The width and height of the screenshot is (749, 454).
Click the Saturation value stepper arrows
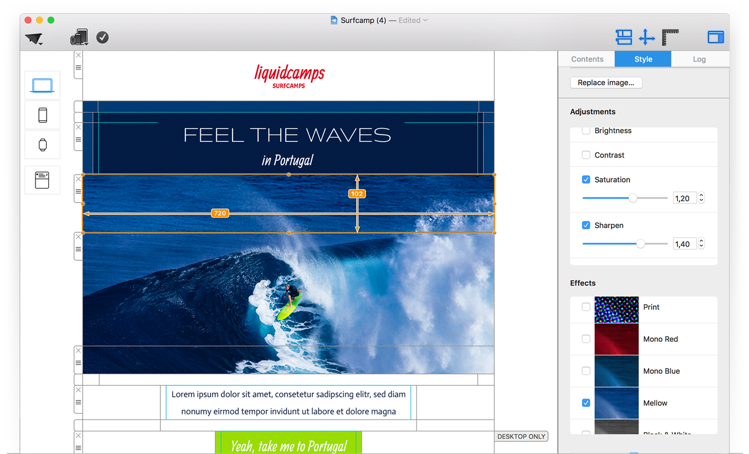[701, 198]
